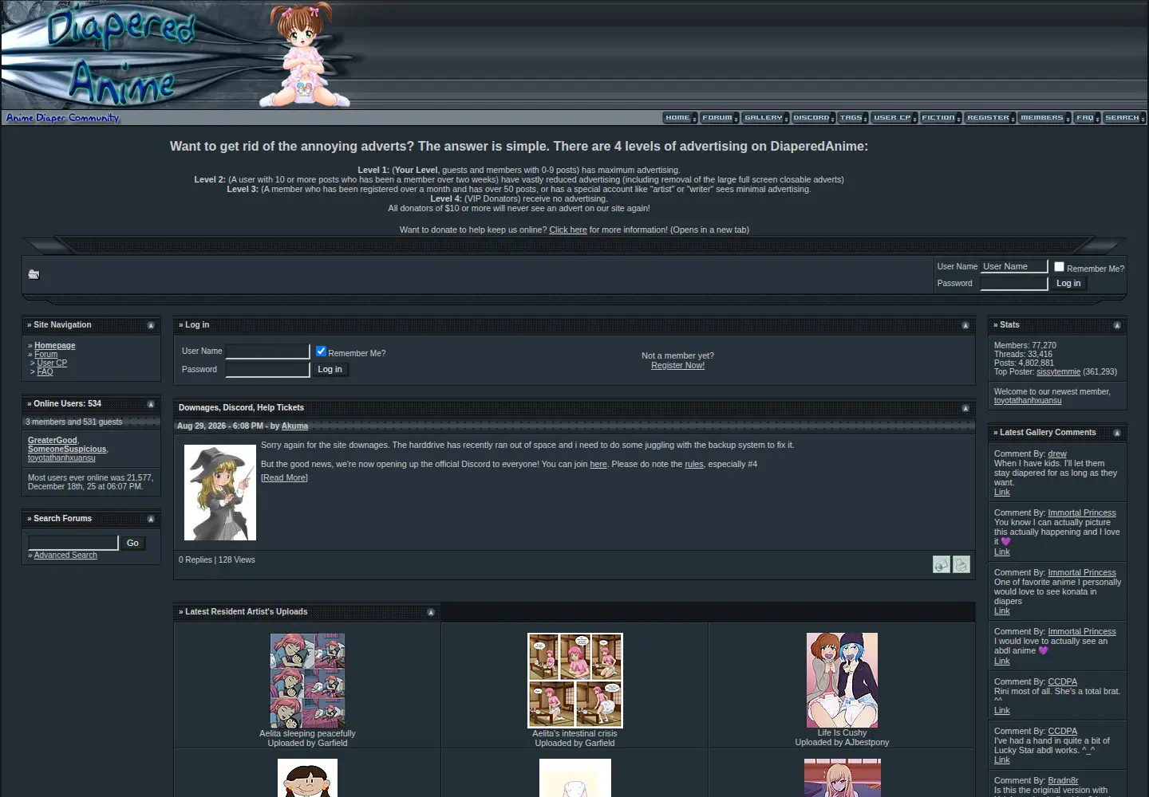
Task: Click the Log in button in the center panel
Action: click(330, 370)
